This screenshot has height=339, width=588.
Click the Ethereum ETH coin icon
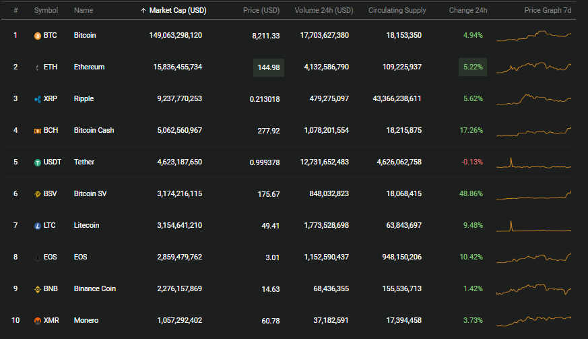[38, 67]
